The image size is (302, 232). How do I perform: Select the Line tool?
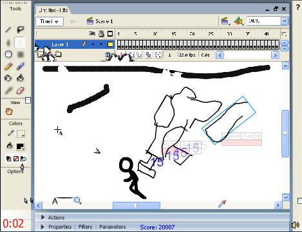8,30
